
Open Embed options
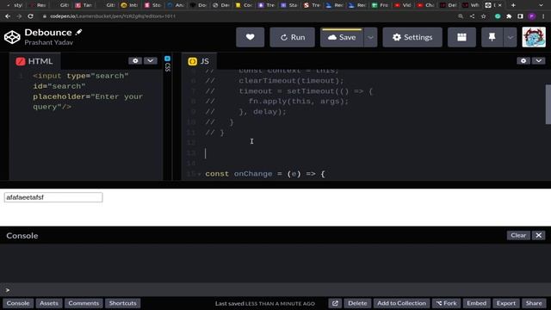tap(476, 303)
